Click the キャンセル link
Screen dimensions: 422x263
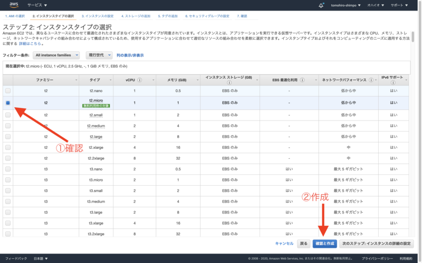[x=284, y=244]
